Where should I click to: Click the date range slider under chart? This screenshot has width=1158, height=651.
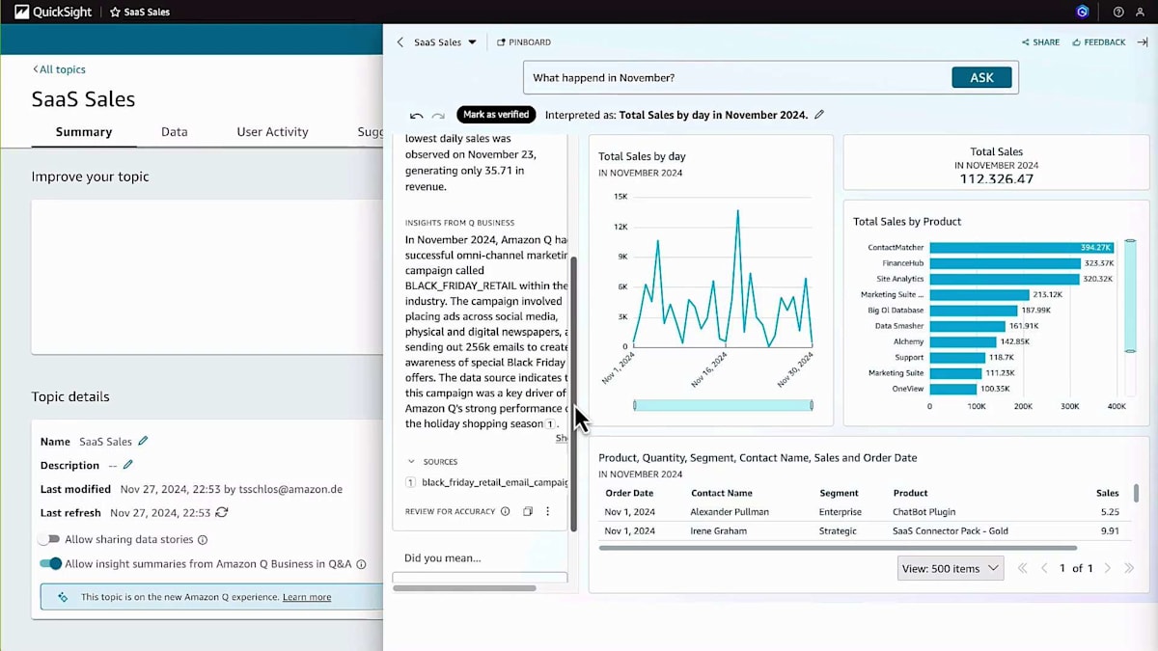723,406
